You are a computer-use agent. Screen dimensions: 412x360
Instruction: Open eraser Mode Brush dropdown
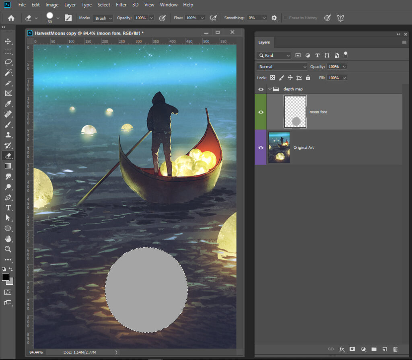click(103, 18)
